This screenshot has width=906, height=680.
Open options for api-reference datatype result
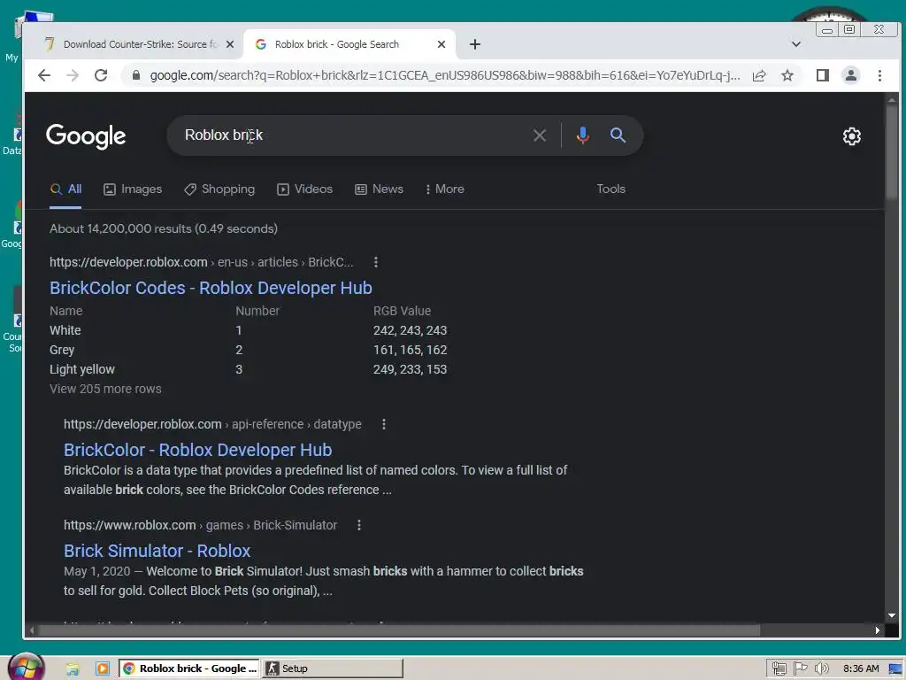(384, 424)
